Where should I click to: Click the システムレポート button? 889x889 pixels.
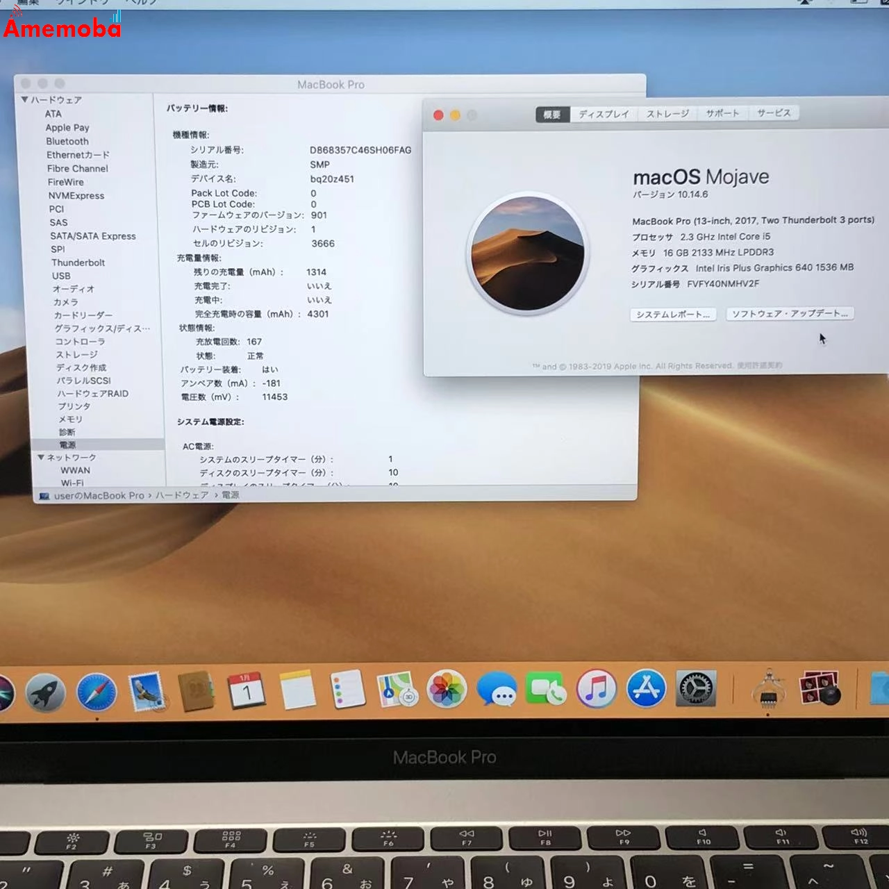tap(672, 314)
